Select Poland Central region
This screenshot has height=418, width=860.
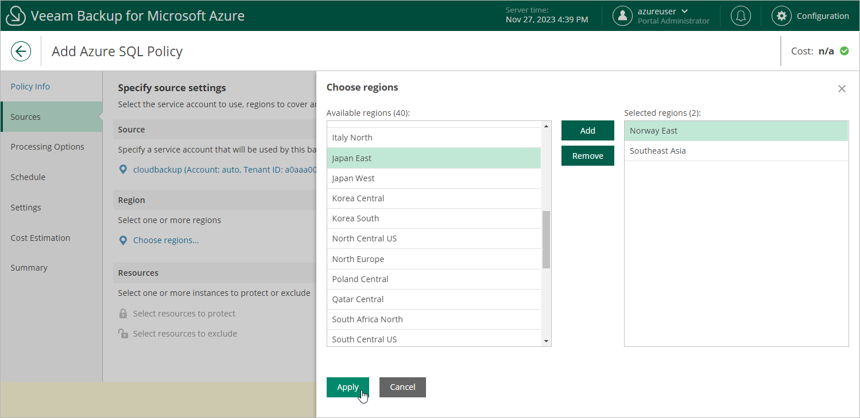click(434, 279)
